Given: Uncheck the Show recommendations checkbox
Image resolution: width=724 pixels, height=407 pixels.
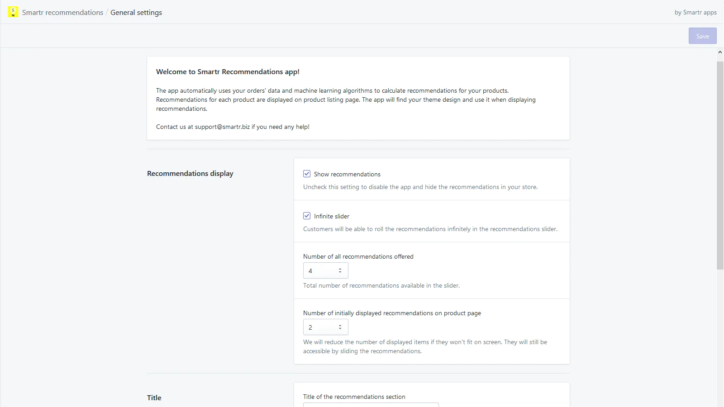Looking at the screenshot, I should coord(307,174).
